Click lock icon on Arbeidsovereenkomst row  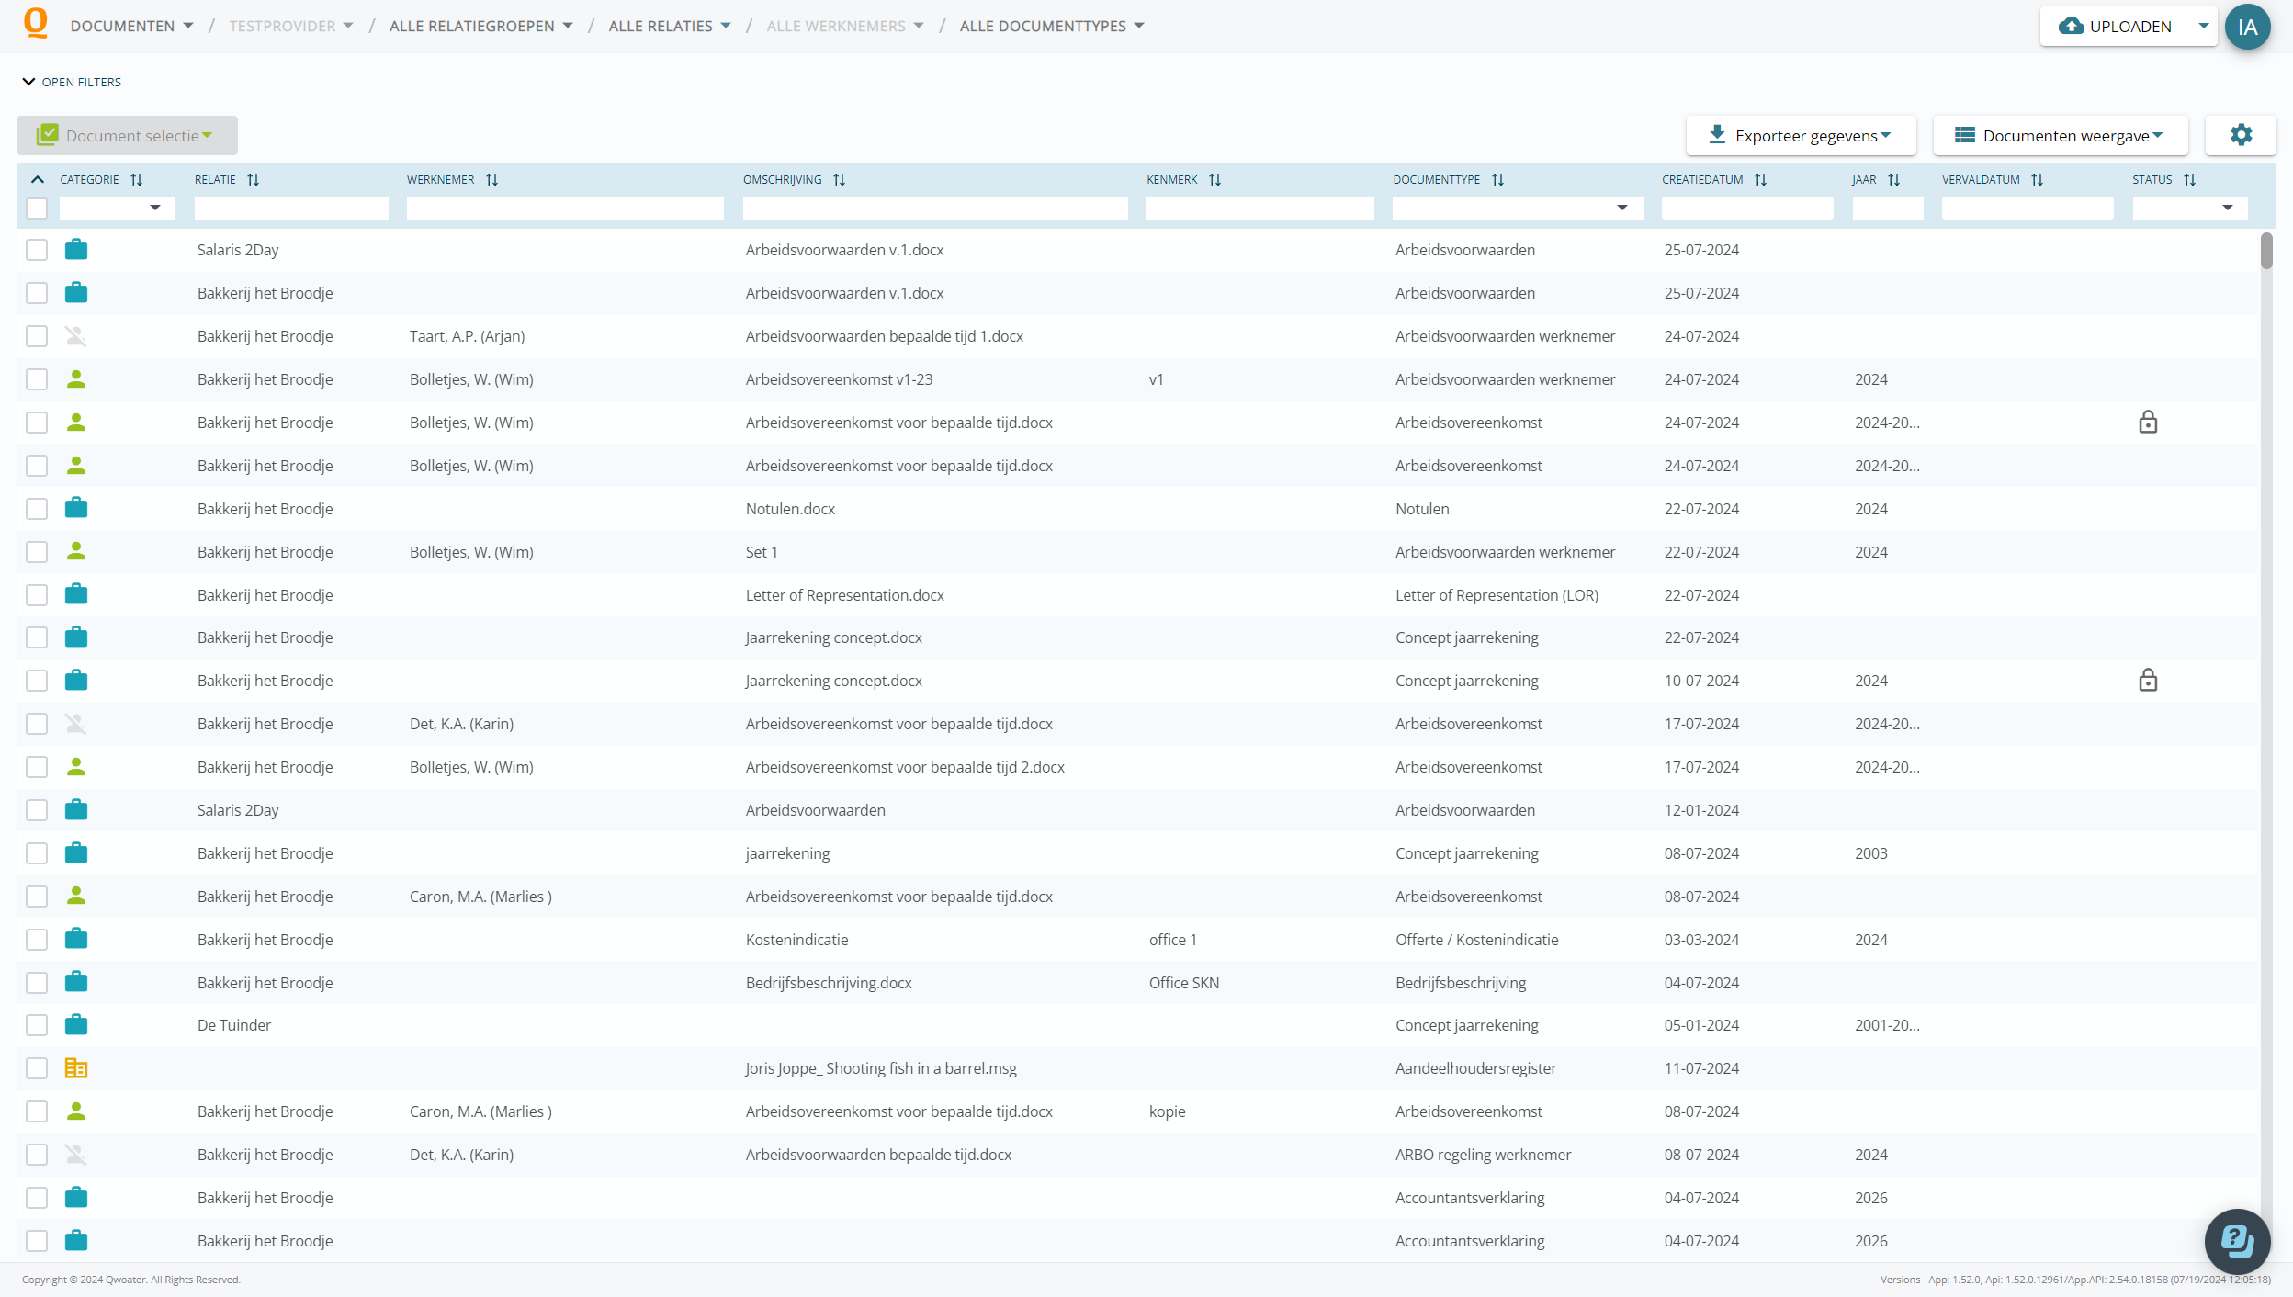(x=2148, y=423)
